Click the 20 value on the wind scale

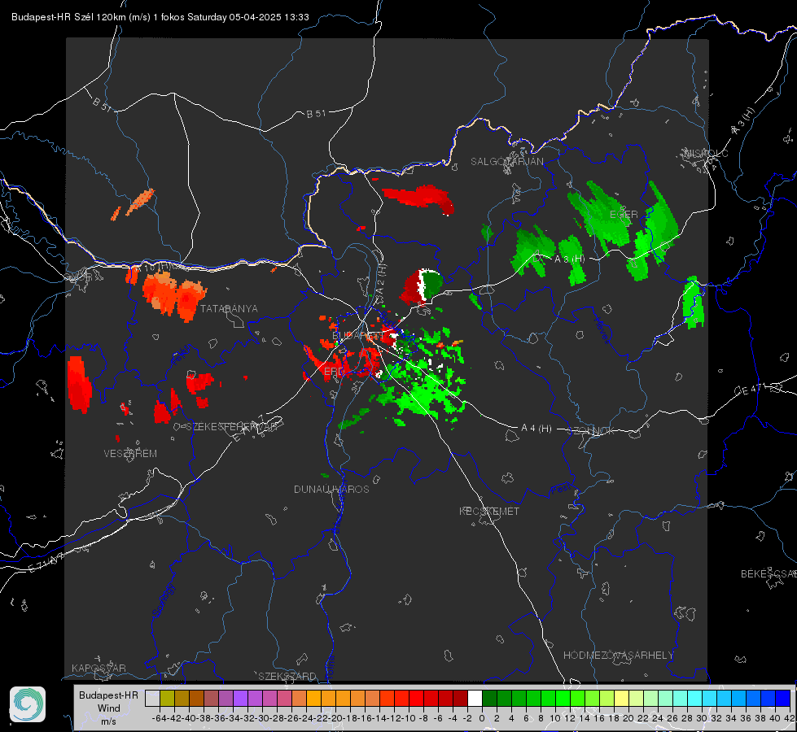tap(628, 718)
